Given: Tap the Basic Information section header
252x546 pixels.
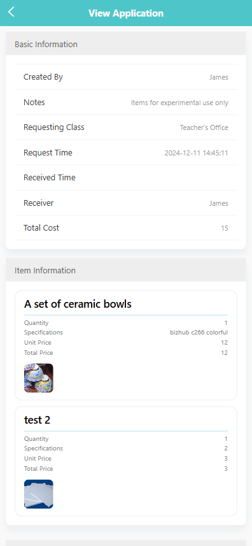Looking at the screenshot, I should click(126, 44).
